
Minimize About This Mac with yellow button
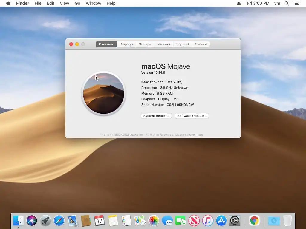pos(77,44)
